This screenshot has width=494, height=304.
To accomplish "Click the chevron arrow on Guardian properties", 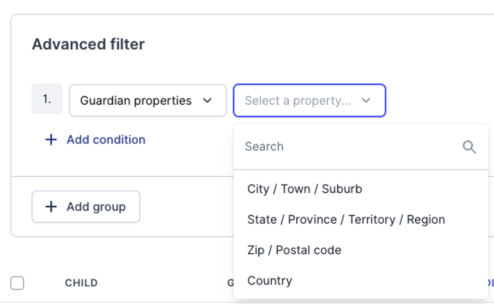I will [207, 101].
